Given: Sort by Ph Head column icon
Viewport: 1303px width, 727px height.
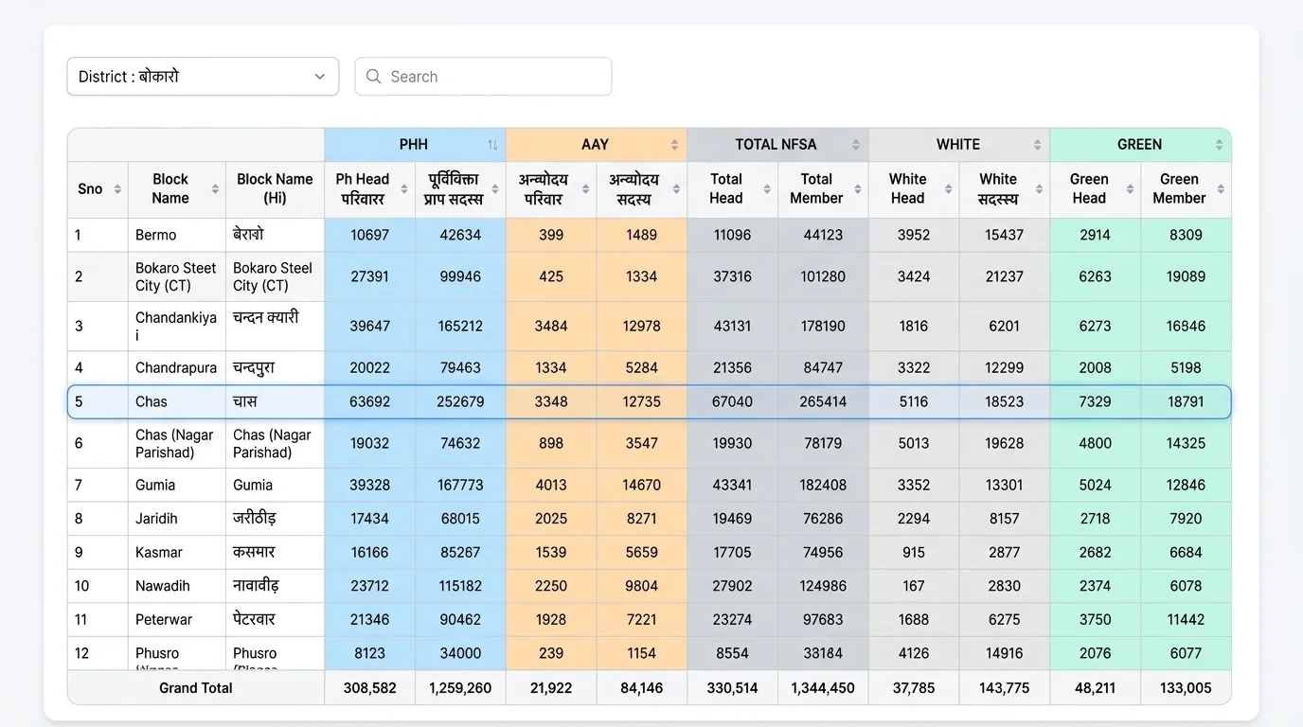Looking at the screenshot, I should (x=403, y=189).
